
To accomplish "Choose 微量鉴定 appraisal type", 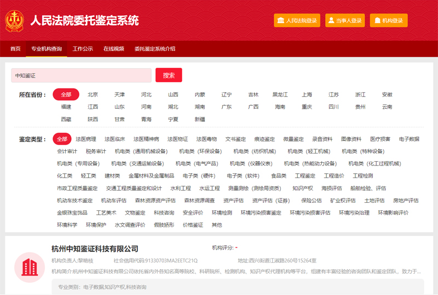I will (293, 139).
